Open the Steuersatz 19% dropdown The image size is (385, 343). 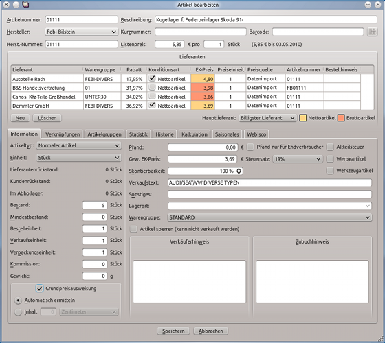(x=298, y=159)
